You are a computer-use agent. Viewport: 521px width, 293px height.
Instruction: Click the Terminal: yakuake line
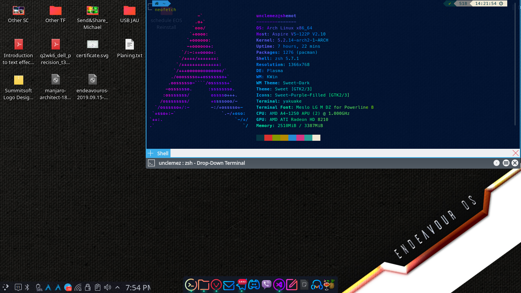pyautogui.click(x=279, y=101)
